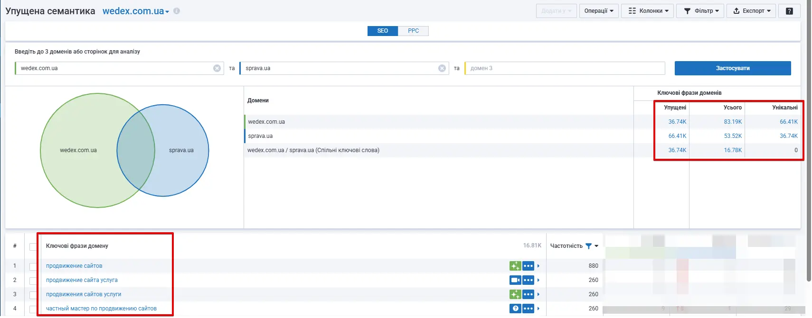
Task: Click the домен 3 input field
Action: (x=565, y=68)
